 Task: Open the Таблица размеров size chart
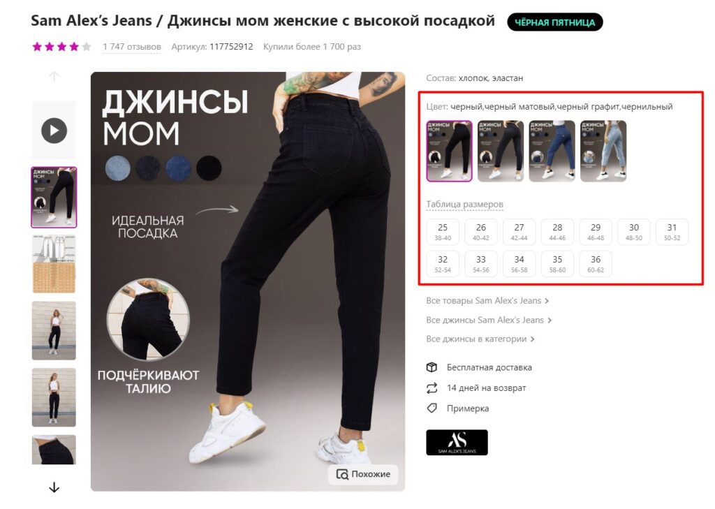click(464, 205)
